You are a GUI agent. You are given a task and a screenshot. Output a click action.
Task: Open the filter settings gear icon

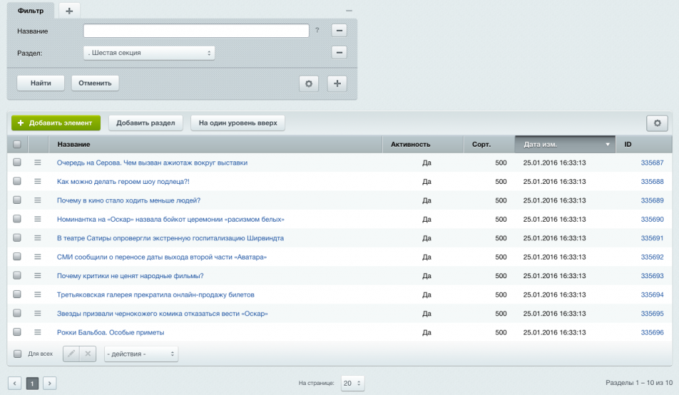[x=308, y=84]
